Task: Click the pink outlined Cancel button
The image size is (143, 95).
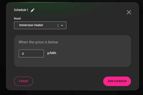Action: click(24, 81)
